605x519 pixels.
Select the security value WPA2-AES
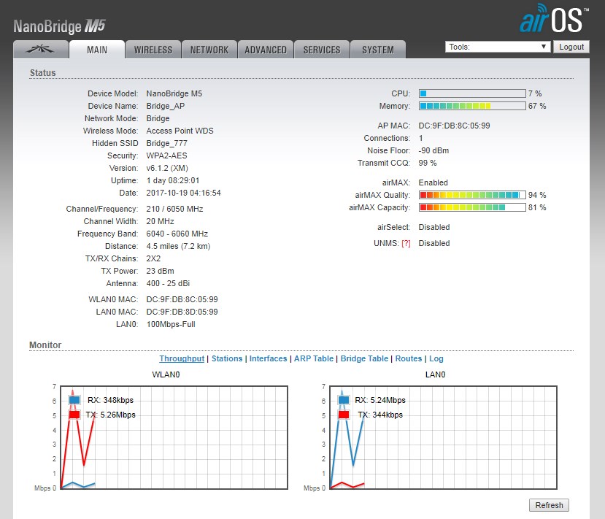coord(166,155)
